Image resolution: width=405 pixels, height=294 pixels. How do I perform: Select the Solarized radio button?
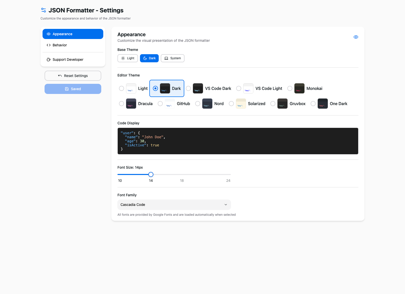pos(231,104)
